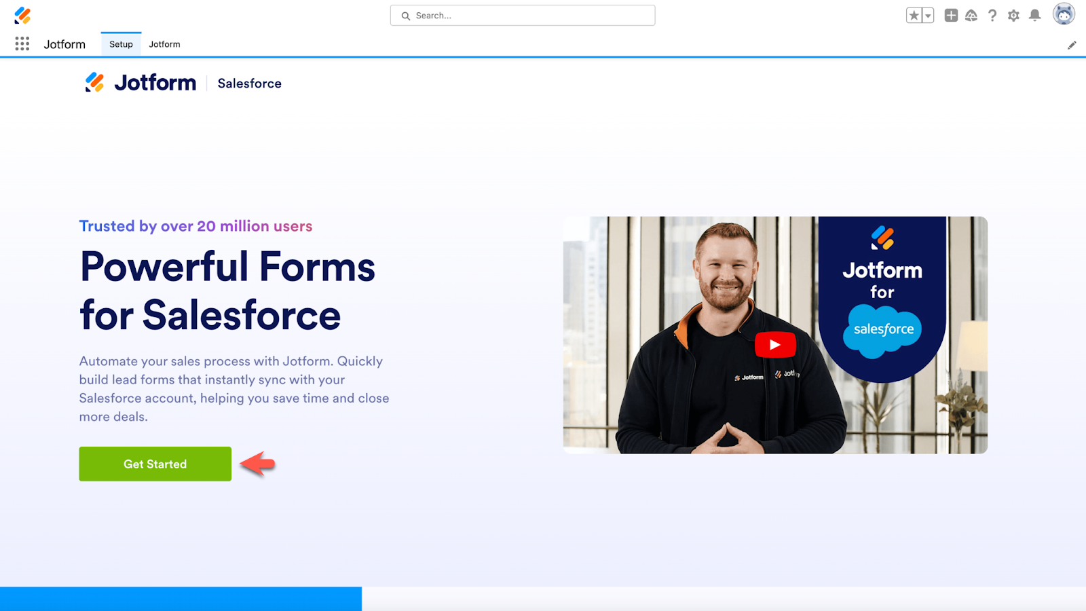Click the magnifier icon in the search box
1086x611 pixels.
[x=406, y=16]
